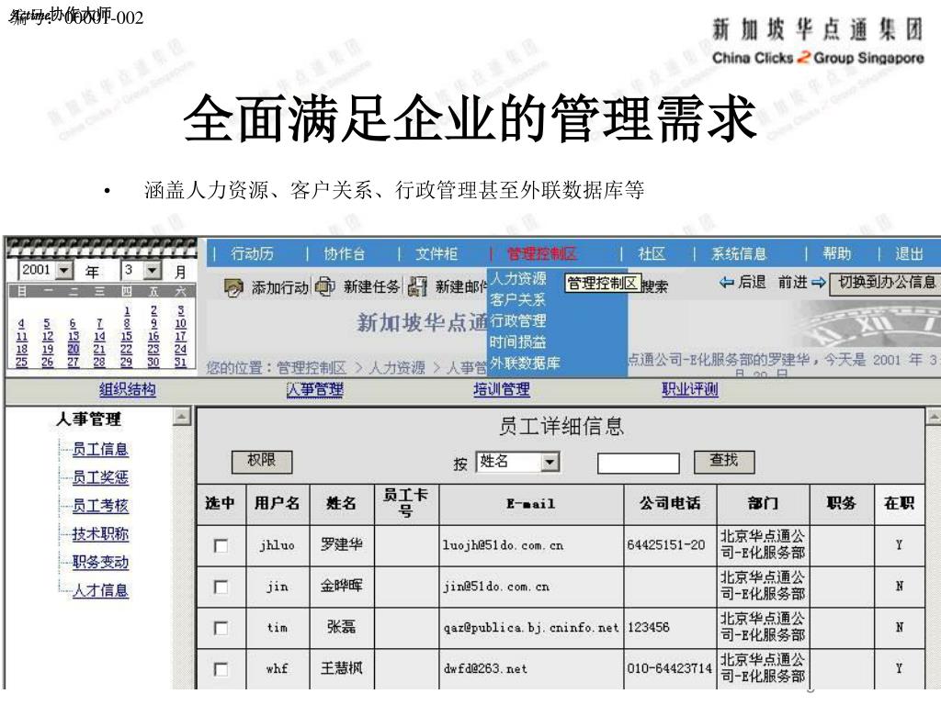
Task: Open the year 2001 dropdown
Action: click(x=63, y=271)
